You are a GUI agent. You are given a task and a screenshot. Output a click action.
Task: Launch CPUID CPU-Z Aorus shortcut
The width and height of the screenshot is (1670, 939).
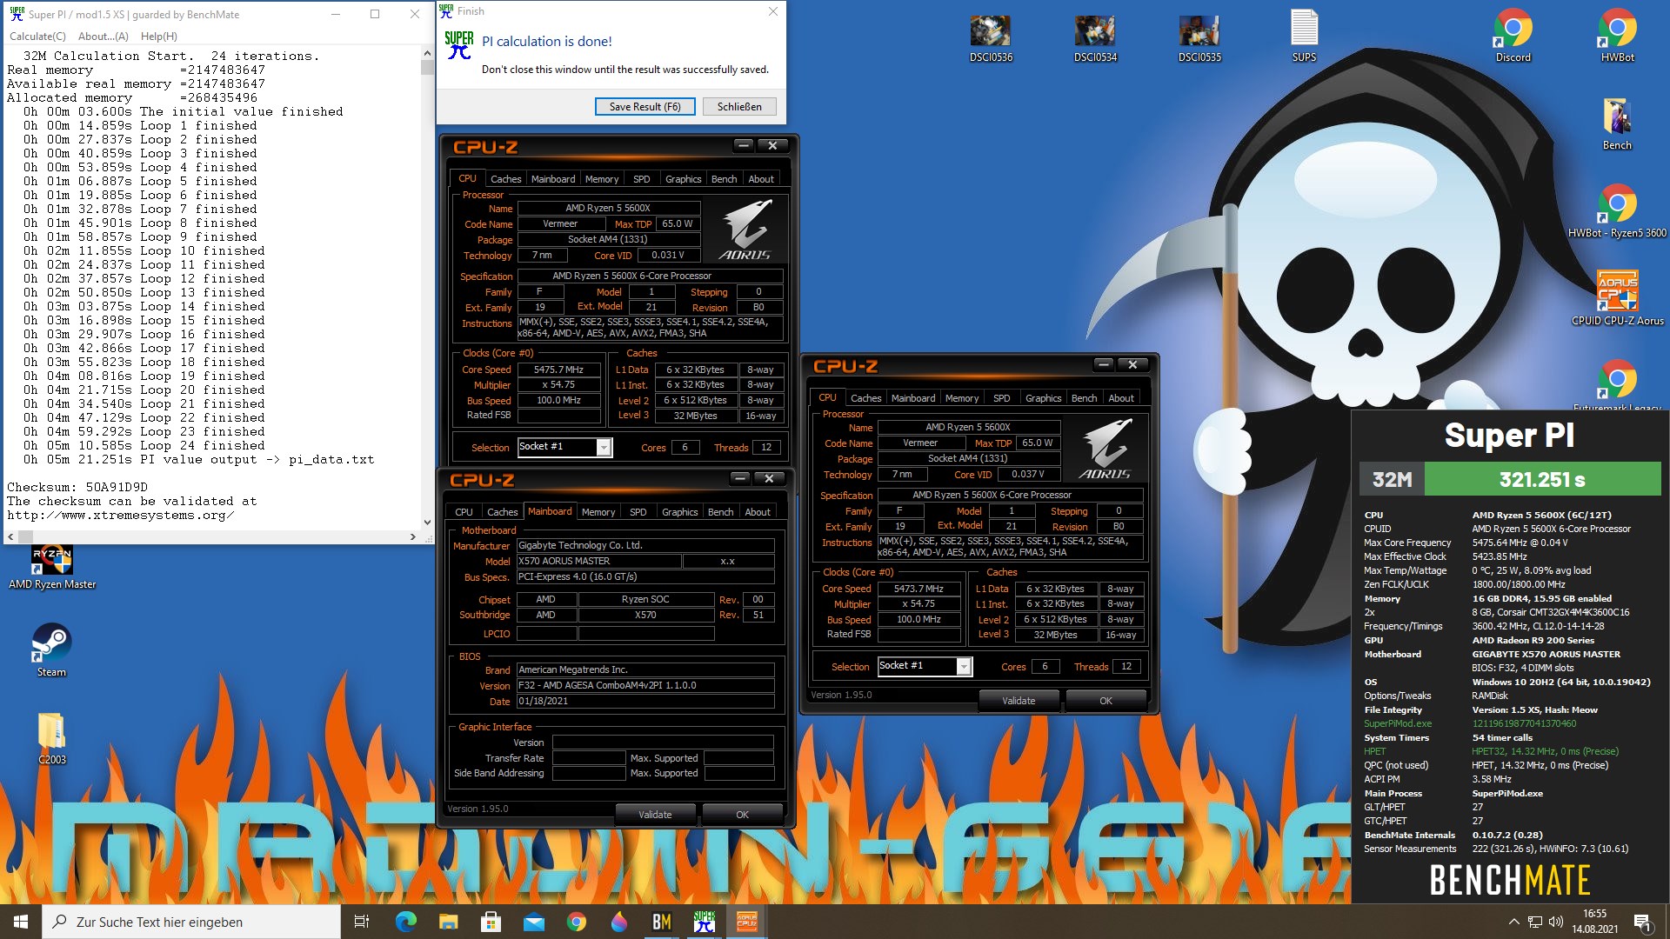[x=1617, y=300]
